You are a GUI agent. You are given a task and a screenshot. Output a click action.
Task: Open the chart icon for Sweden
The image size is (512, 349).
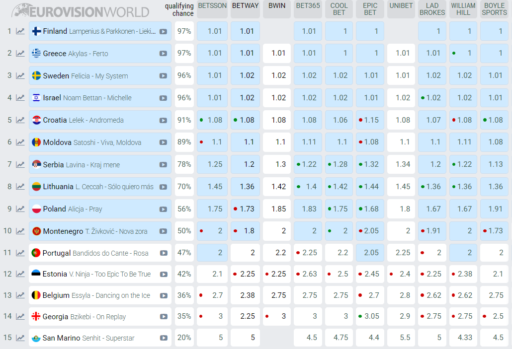click(x=20, y=75)
